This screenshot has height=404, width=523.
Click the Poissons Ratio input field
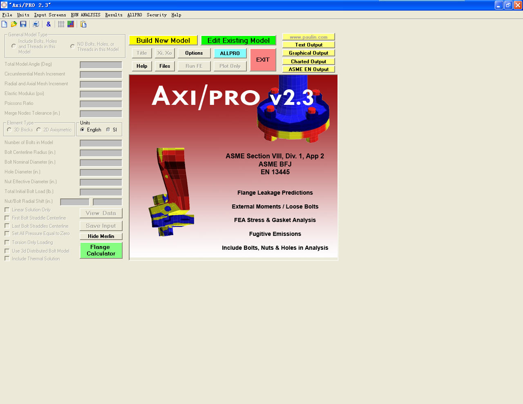click(x=101, y=104)
